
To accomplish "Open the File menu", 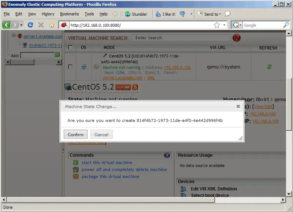I will 7,14.
